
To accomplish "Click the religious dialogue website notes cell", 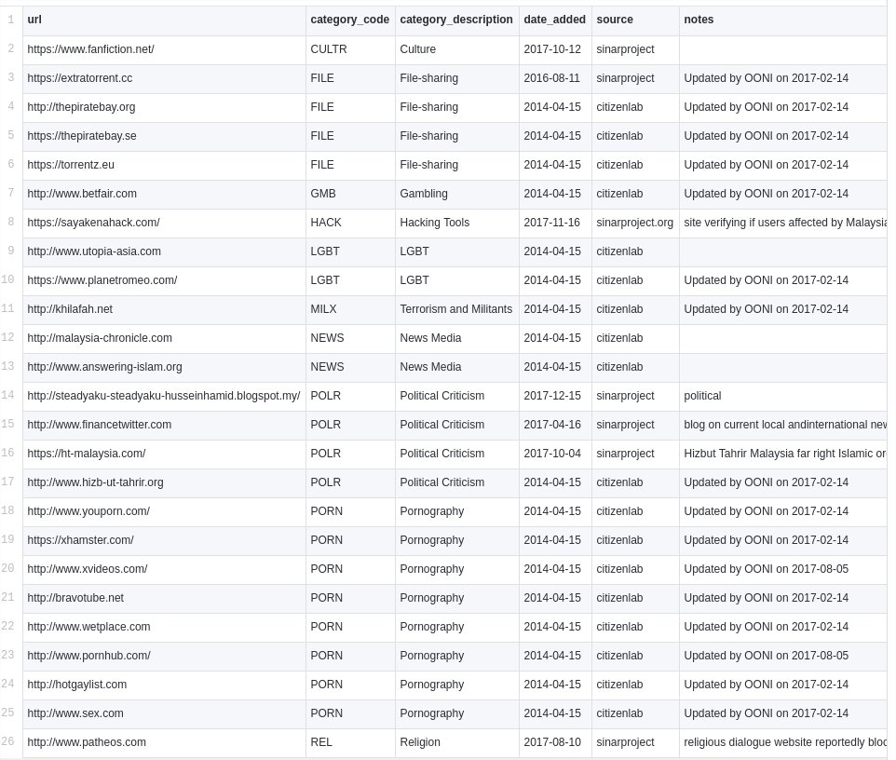I will click(x=783, y=743).
